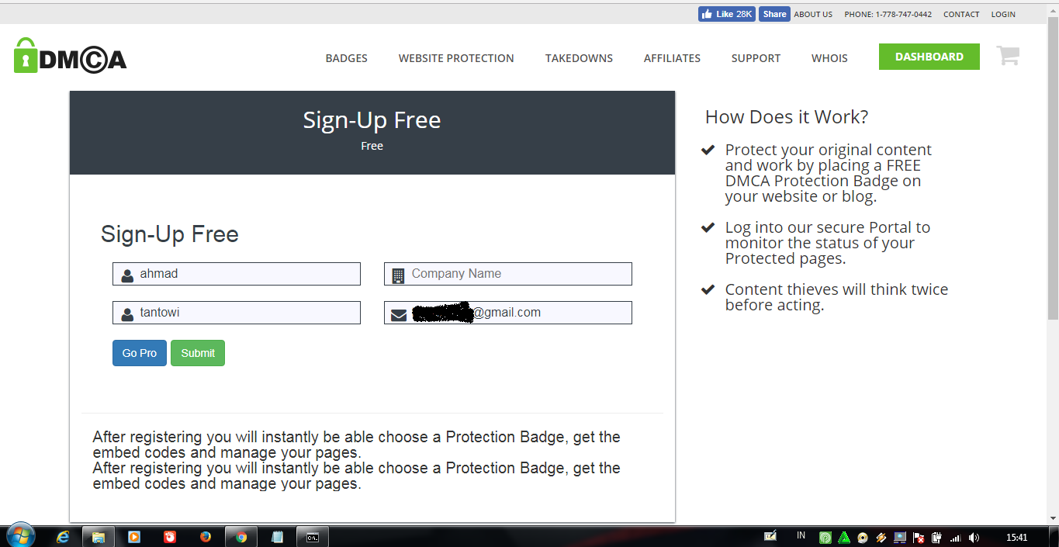Screen dimensions: 1059x547
Task: Open Internet Explorer from the taskbar
Action: click(63, 536)
